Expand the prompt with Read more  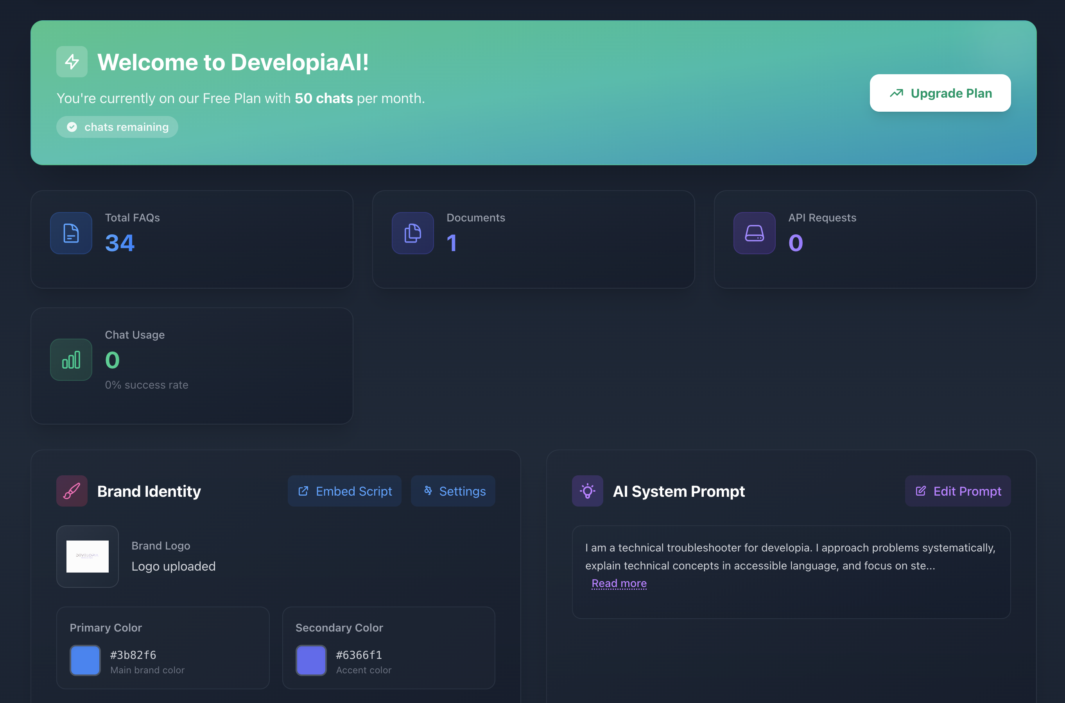click(x=619, y=583)
